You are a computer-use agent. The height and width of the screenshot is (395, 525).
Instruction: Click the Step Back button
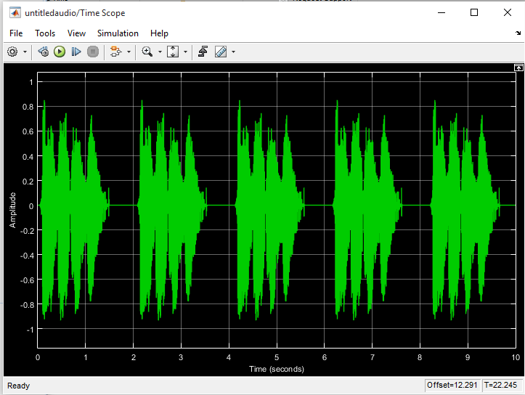(x=43, y=52)
